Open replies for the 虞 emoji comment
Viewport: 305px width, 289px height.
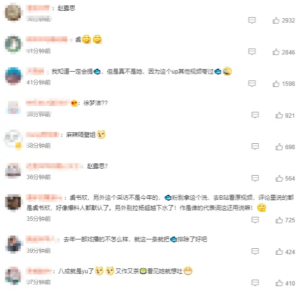[252, 52]
